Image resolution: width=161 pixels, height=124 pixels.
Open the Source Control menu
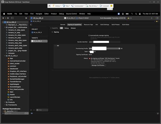[71, 14]
